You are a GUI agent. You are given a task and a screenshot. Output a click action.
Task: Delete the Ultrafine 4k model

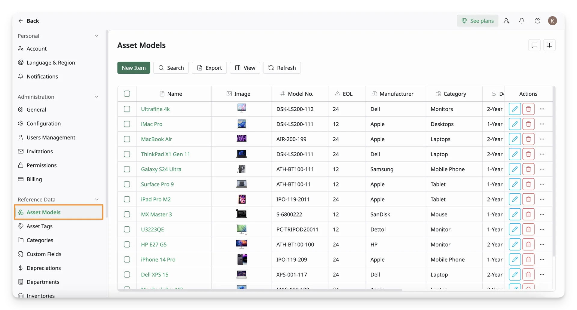[528, 109]
